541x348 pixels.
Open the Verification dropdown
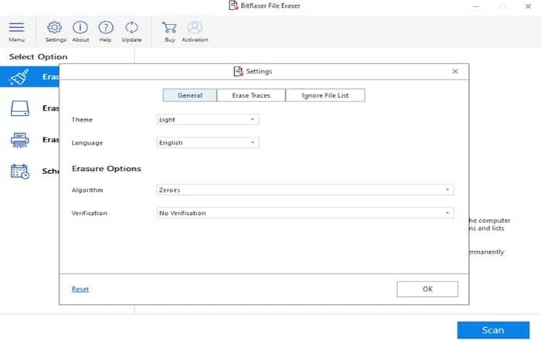pos(305,213)
